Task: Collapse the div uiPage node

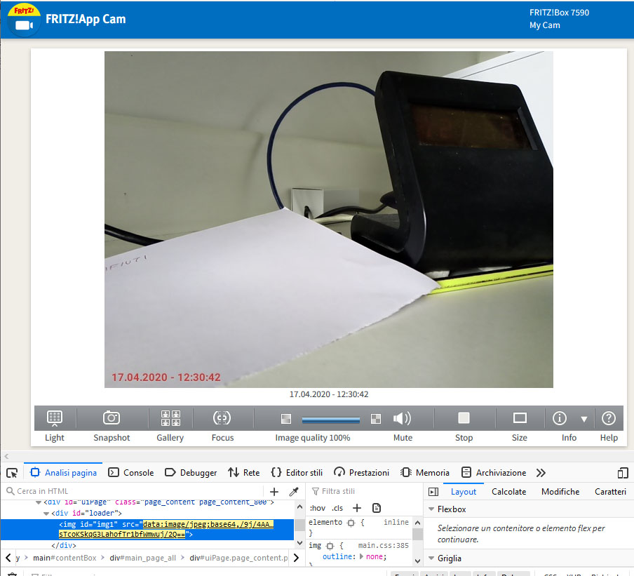Action: pyautogui.click(x=39, y=502)
